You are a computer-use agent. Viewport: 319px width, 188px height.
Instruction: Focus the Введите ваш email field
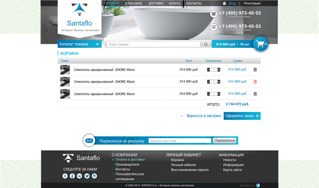180,141
